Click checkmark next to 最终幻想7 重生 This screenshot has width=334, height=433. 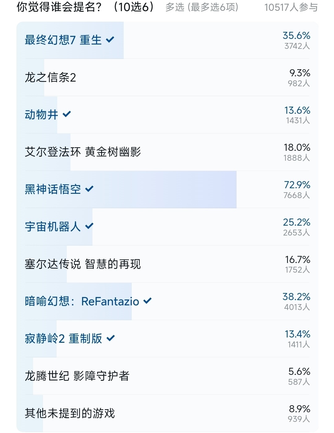[x=110, y=40]
